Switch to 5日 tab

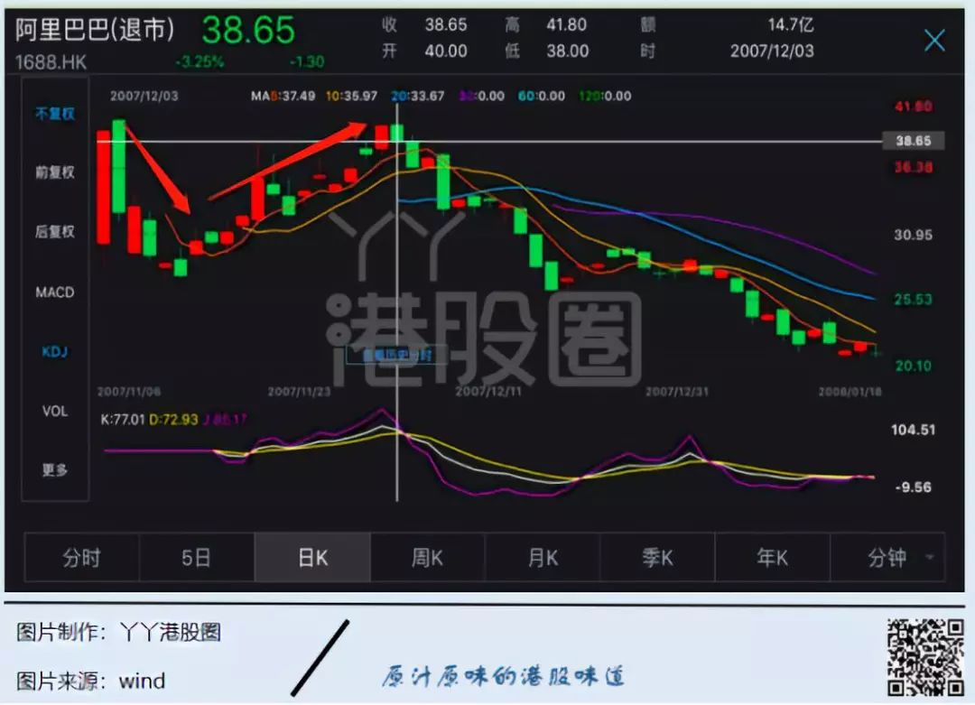197,558
